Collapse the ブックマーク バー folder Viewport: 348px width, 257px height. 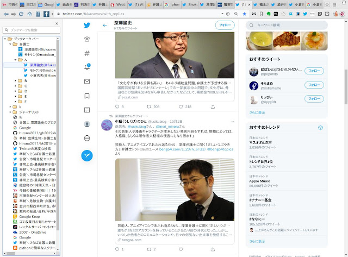point(5,39)
